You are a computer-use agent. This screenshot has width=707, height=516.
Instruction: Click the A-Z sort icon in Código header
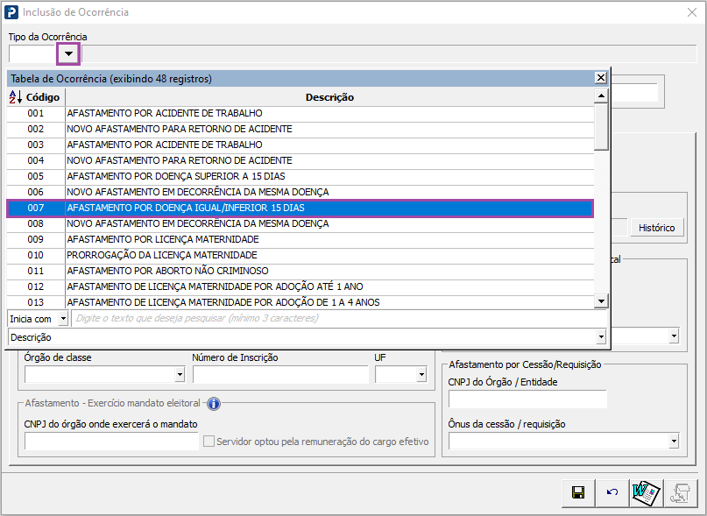tap(15, 97)
